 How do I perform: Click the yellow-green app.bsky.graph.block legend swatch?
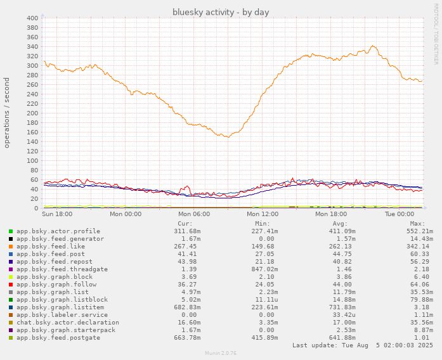[x=11, y=277]
